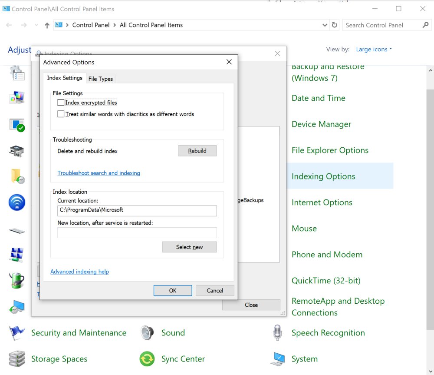Image resolution: width=434 pixels, height=375 pixels.
Task: Click Close button in Indexing Options window
Action: pyautogui.click(x=251, y=305)
